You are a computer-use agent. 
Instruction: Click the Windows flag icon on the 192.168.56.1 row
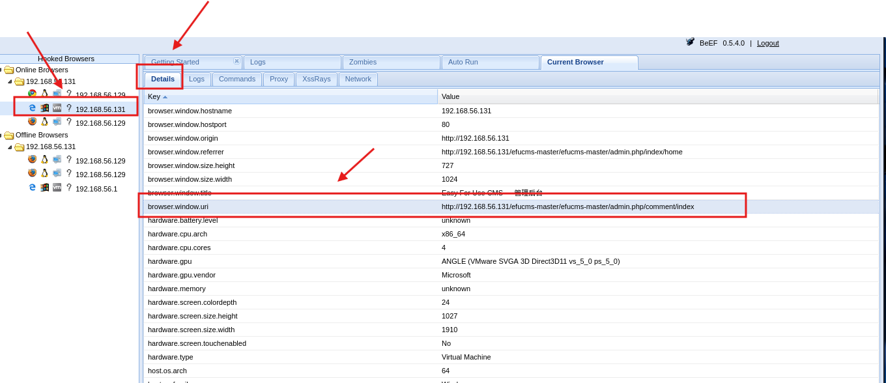coord(45,188)
